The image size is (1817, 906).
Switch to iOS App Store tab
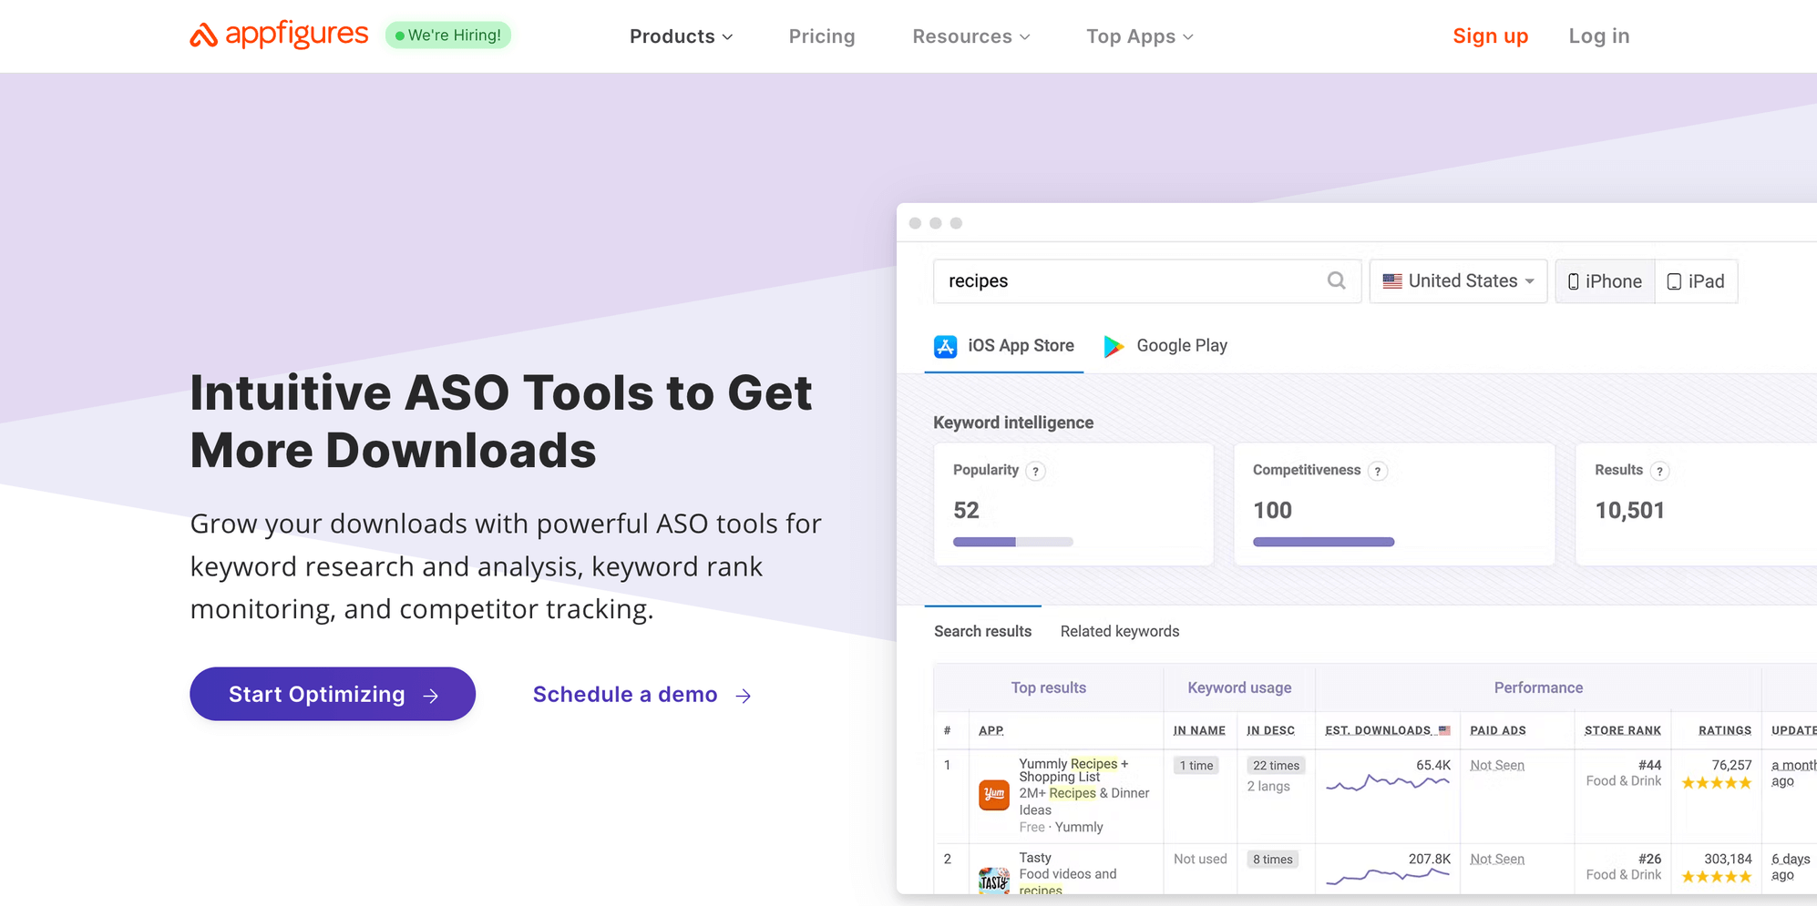pos(1004,346)
